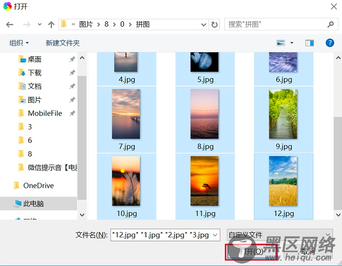Expand address bar history dropdown
This screenshot has width=342, height=266.
204,24
